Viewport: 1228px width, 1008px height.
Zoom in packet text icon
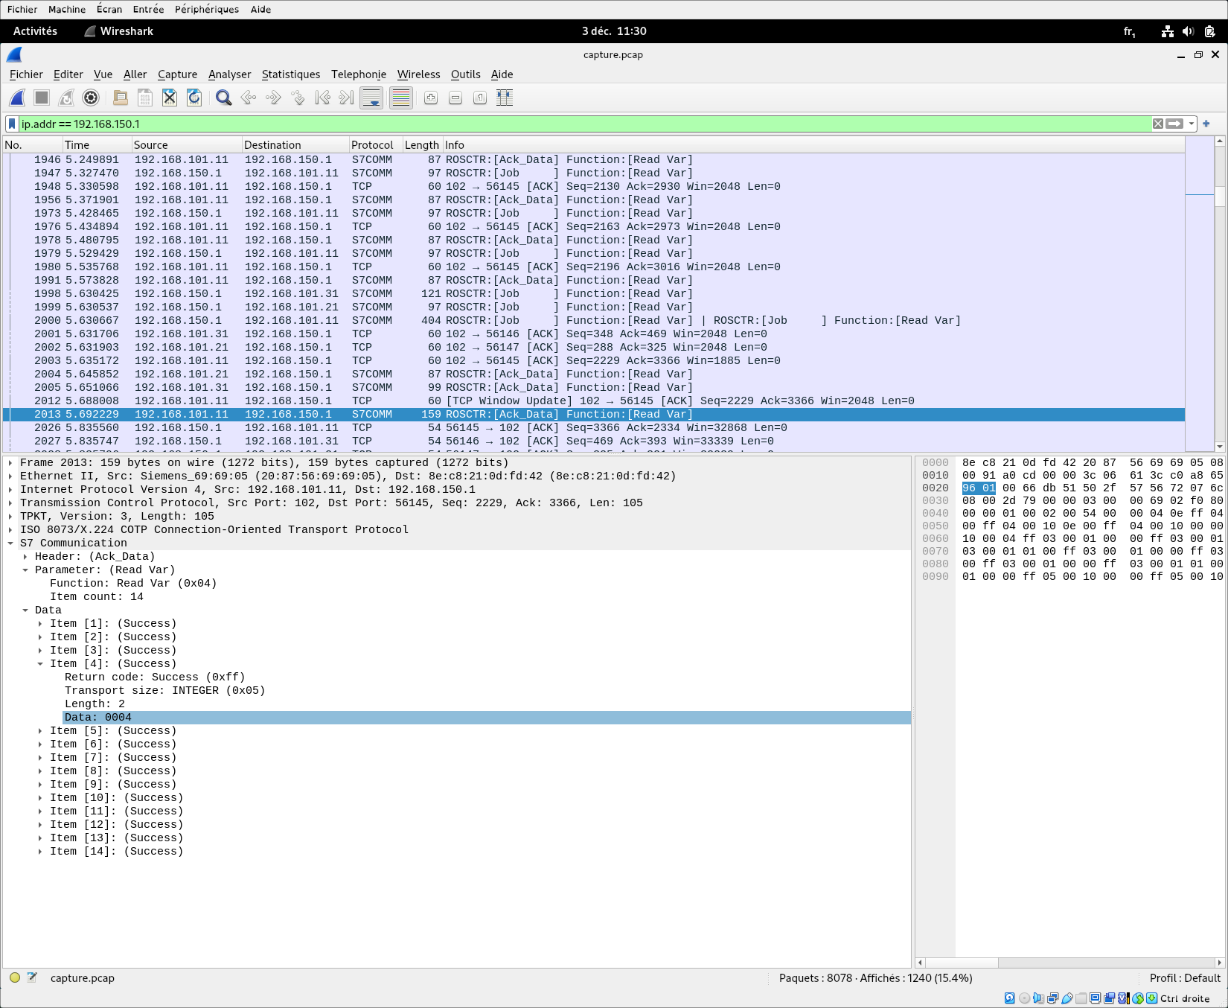point(431,98)
